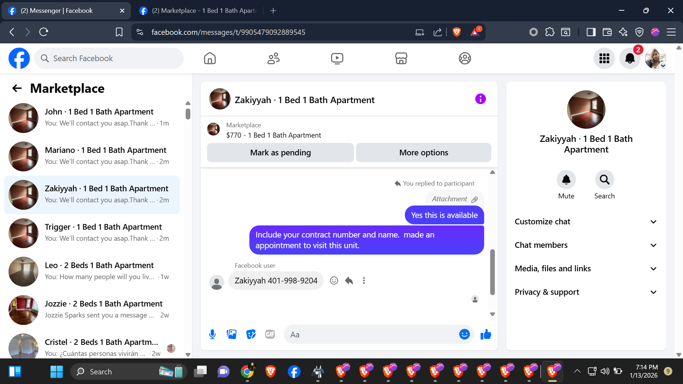
Task: Open emoji picker in message box
Action: click(x=464, y=334)
